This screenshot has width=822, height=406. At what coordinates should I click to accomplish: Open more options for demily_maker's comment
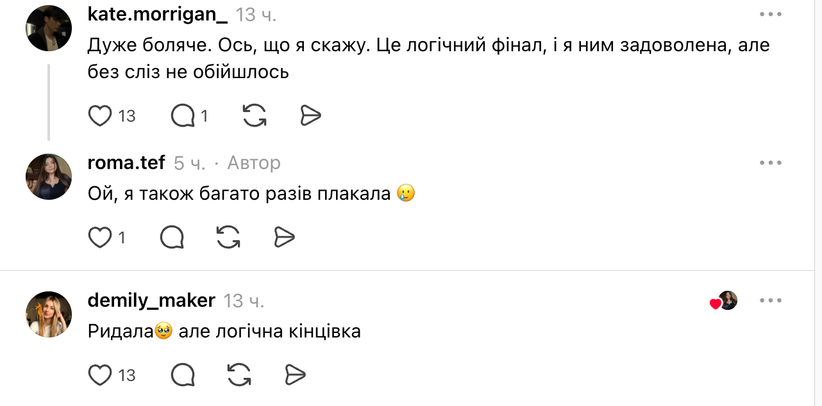tap(770, 300)
